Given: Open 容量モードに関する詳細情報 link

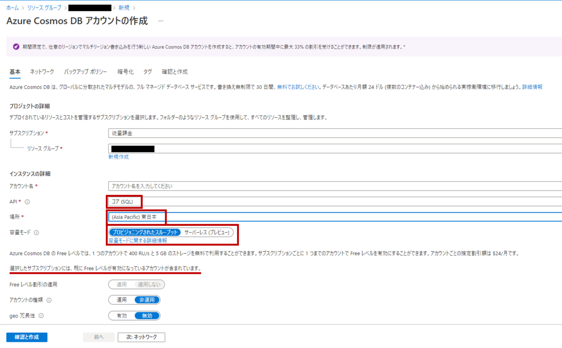Looking at the screenshot, I should point(138,240).
